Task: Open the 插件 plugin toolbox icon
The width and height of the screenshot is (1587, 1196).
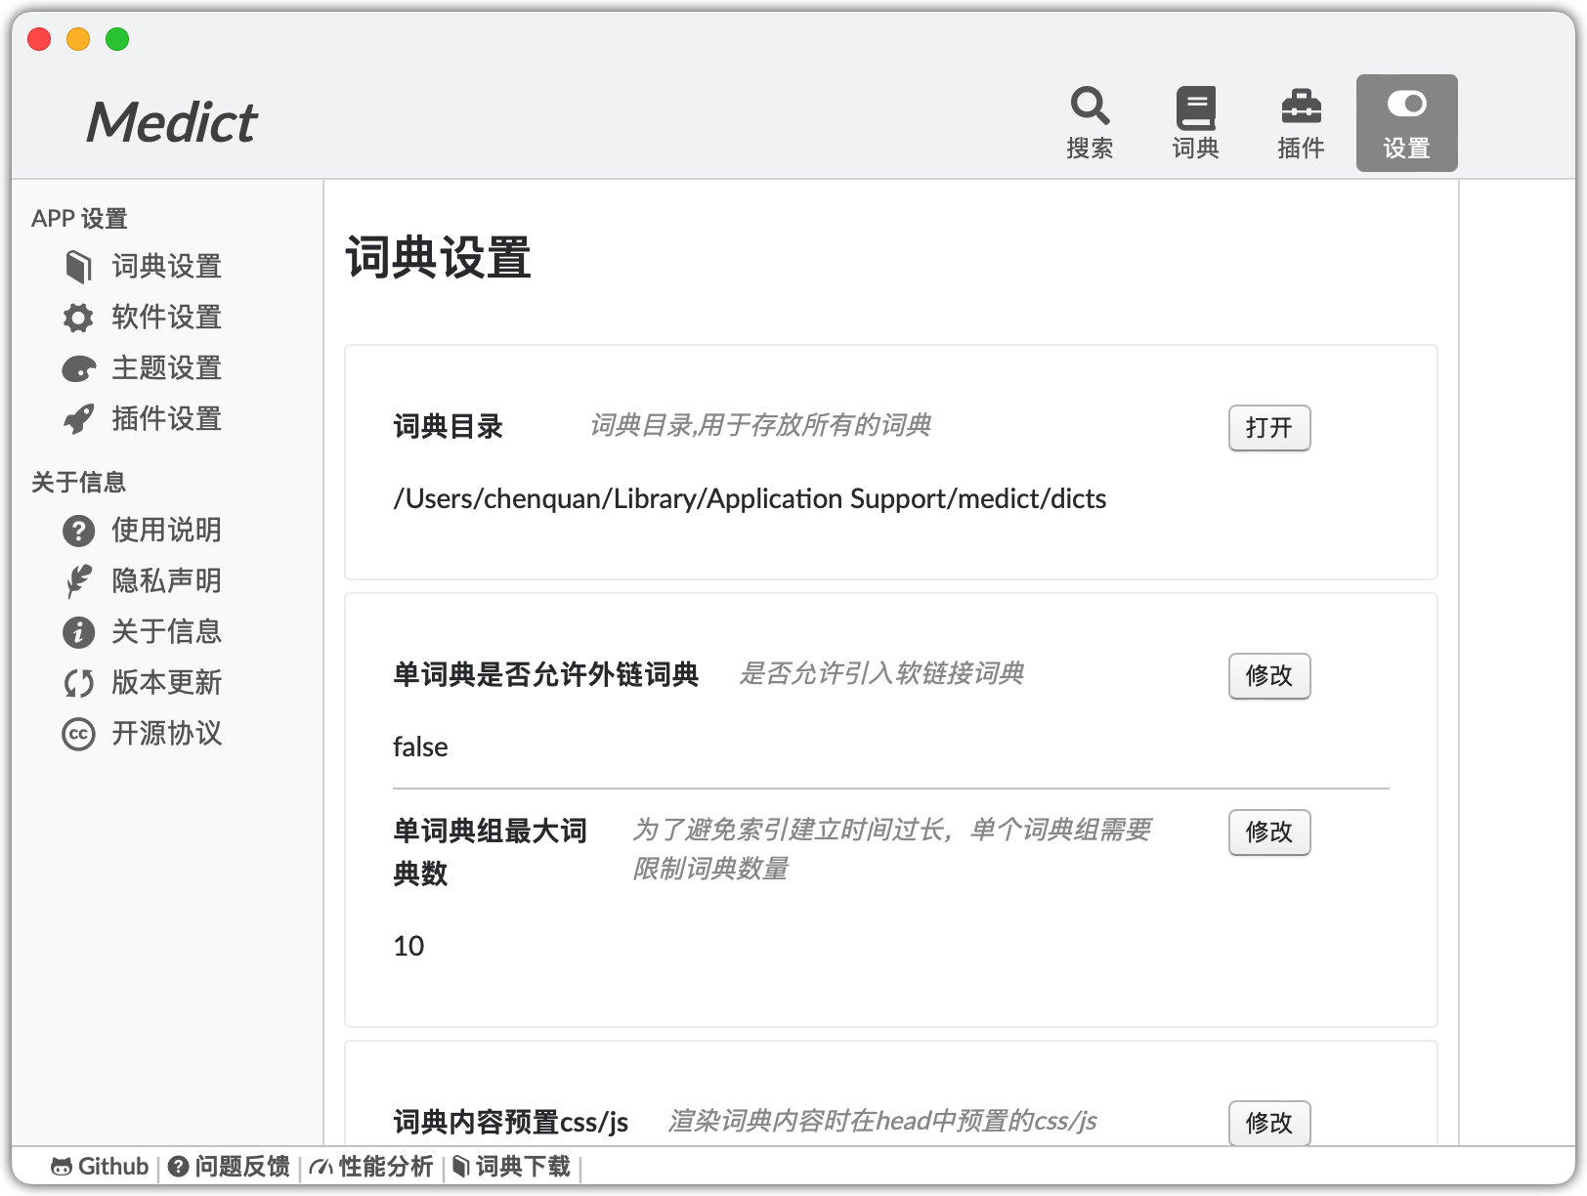Action: click(x=1301, y=107)
